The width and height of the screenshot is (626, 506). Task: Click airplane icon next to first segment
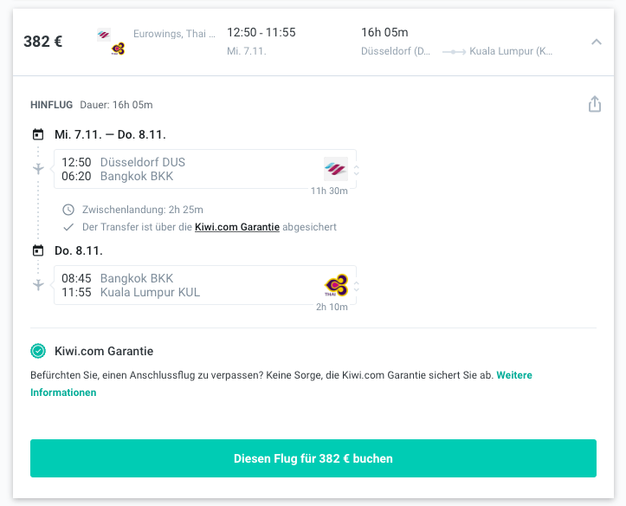coord(38,169)
